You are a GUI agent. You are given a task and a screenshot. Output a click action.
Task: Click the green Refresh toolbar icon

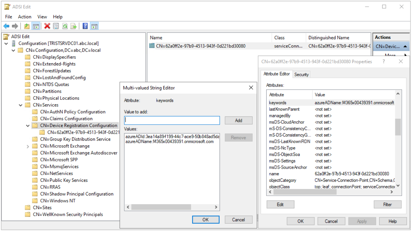tap(65, 26)
